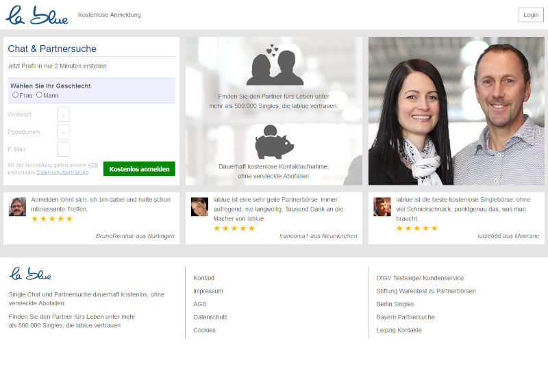
Task: Open DtGV Testsieger Kundenservice link
Action: [420, 278]
